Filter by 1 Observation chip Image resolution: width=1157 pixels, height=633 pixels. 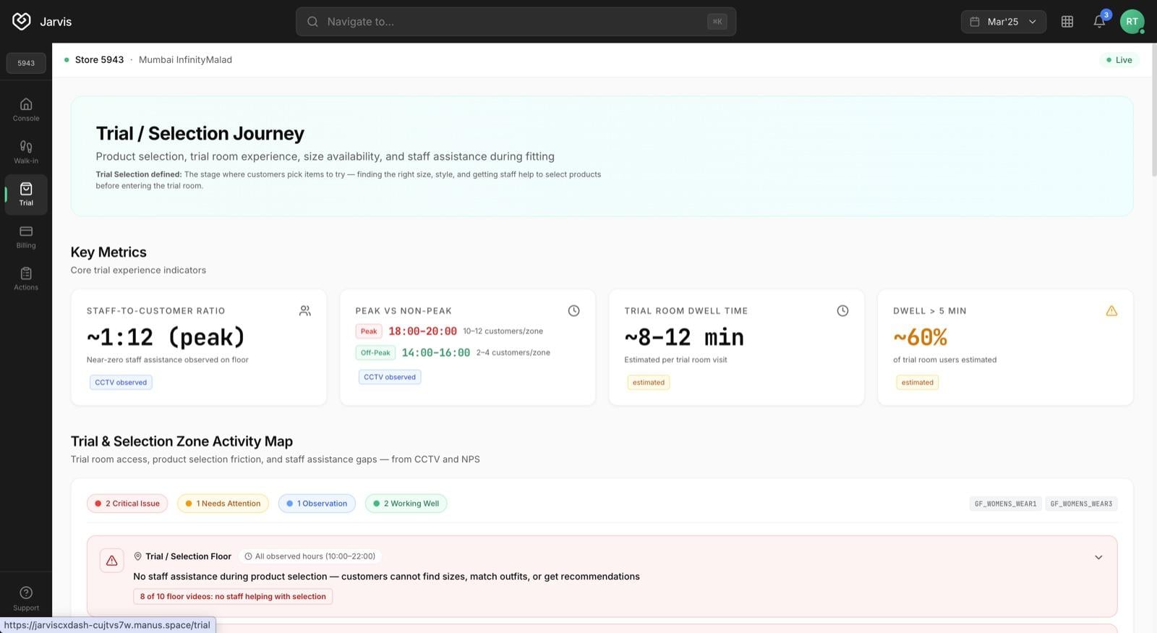click(317, 504)
